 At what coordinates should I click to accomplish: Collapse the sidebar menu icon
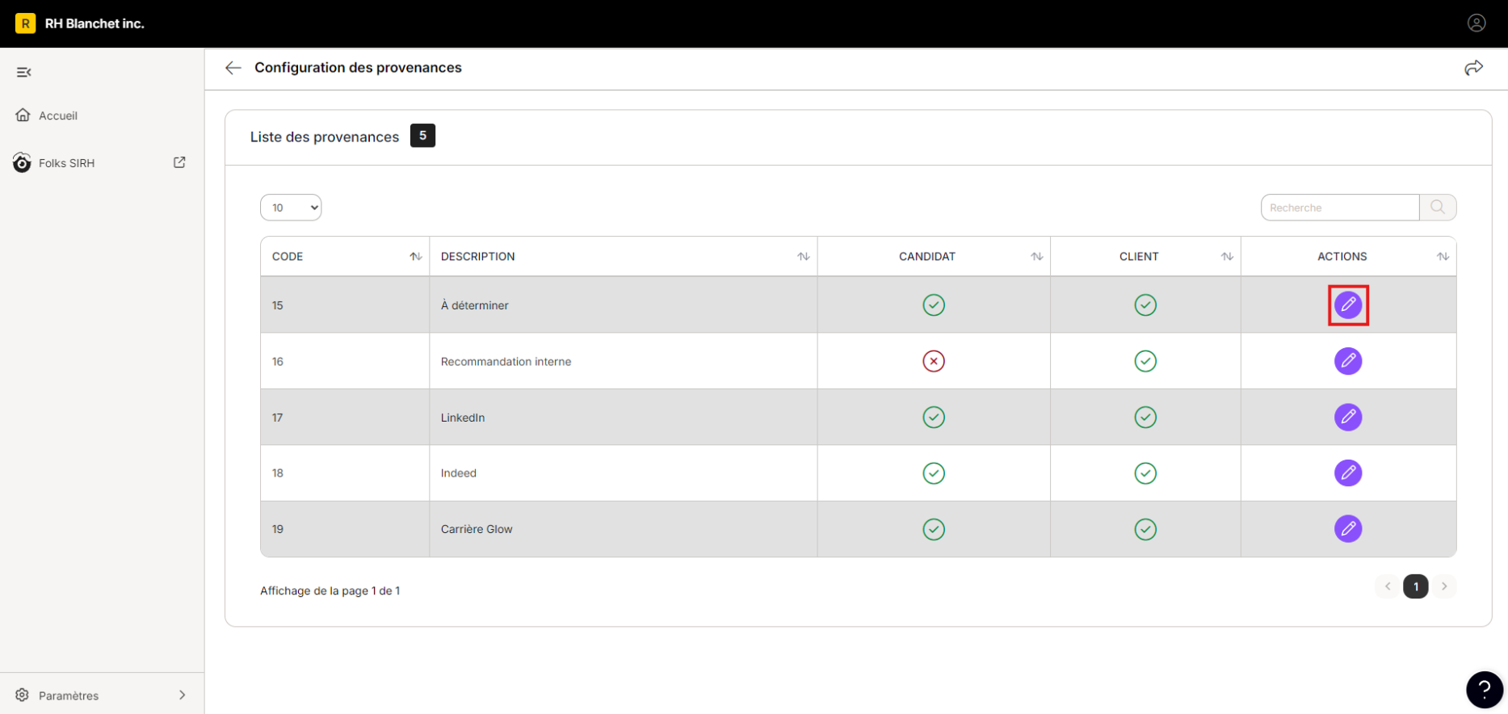[x=24, y=73]
